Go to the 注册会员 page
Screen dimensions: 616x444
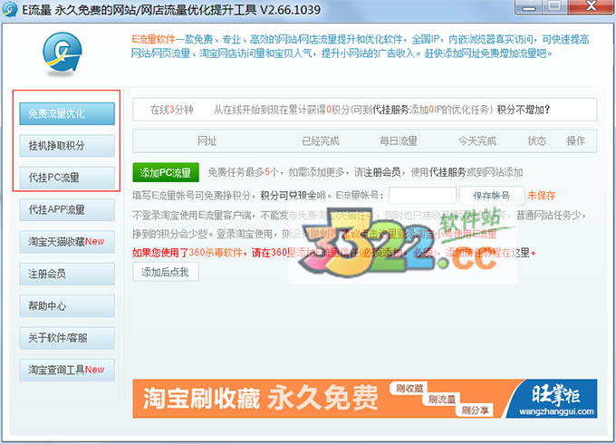click(67, 274)
